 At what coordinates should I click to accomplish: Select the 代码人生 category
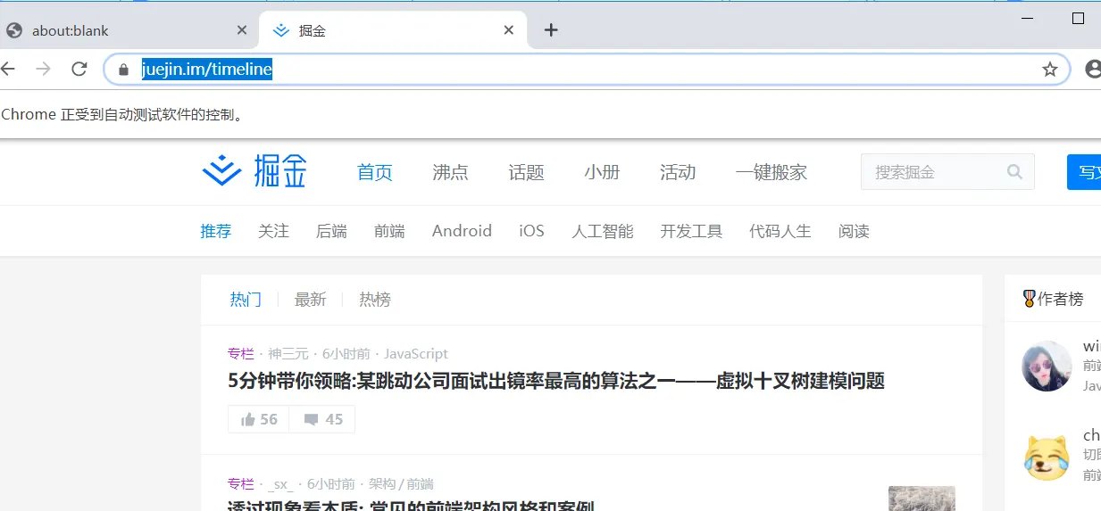click(x=780, y=231)
